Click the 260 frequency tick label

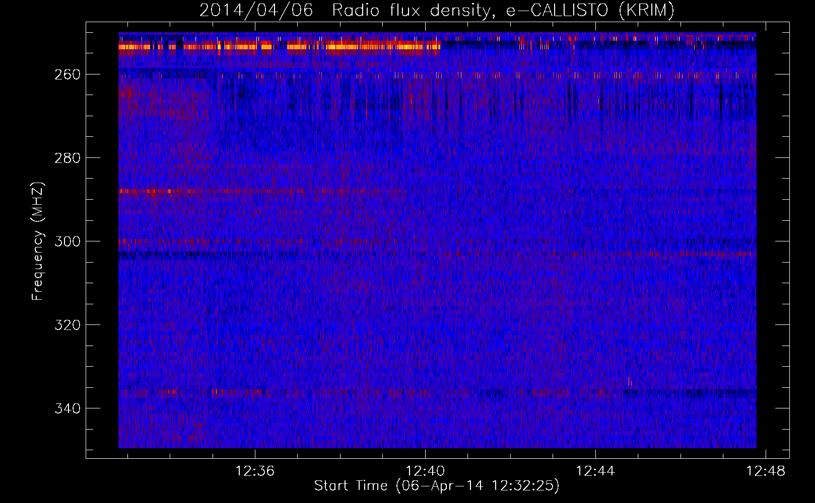[x=67, y=74]
